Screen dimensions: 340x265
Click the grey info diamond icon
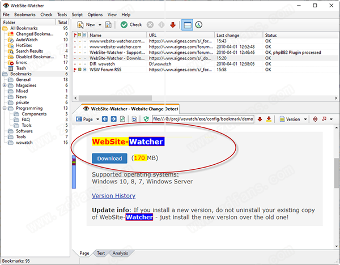161,25
